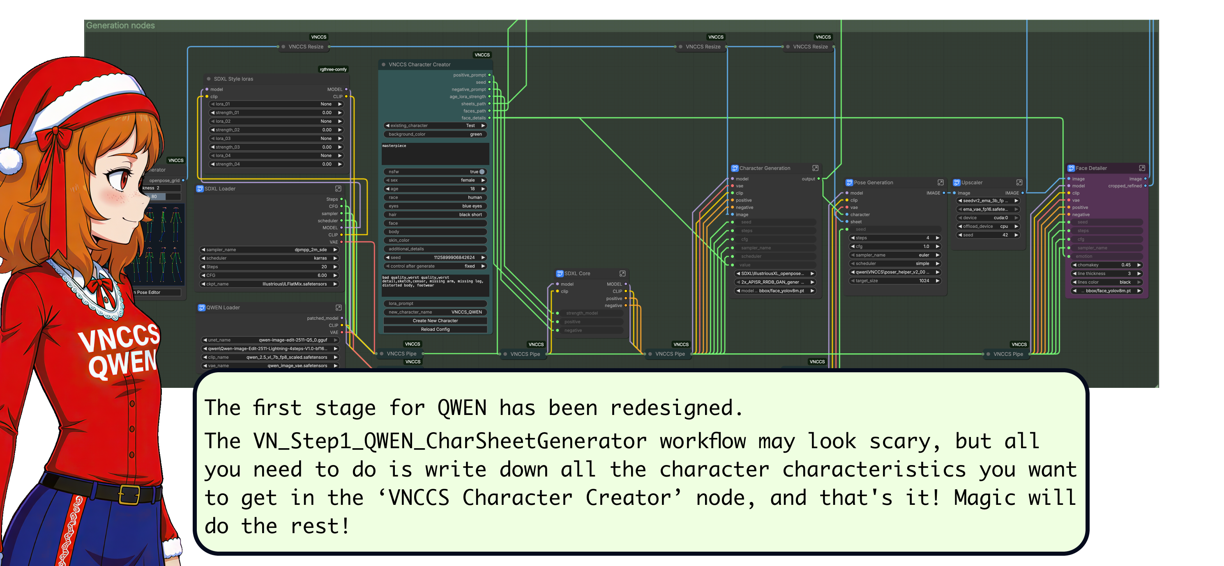The height and width of the screenshot is (566, 1224).
Task: Open the sampler_name dpmpp_2m_sde dropdown
Action: click(268, 250)
